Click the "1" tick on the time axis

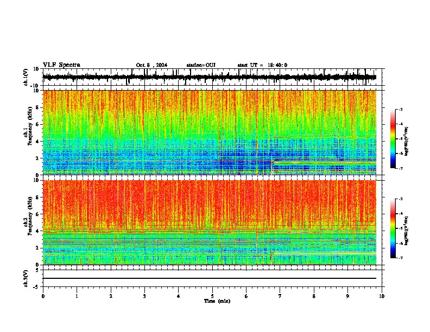[x=77, y=296]
